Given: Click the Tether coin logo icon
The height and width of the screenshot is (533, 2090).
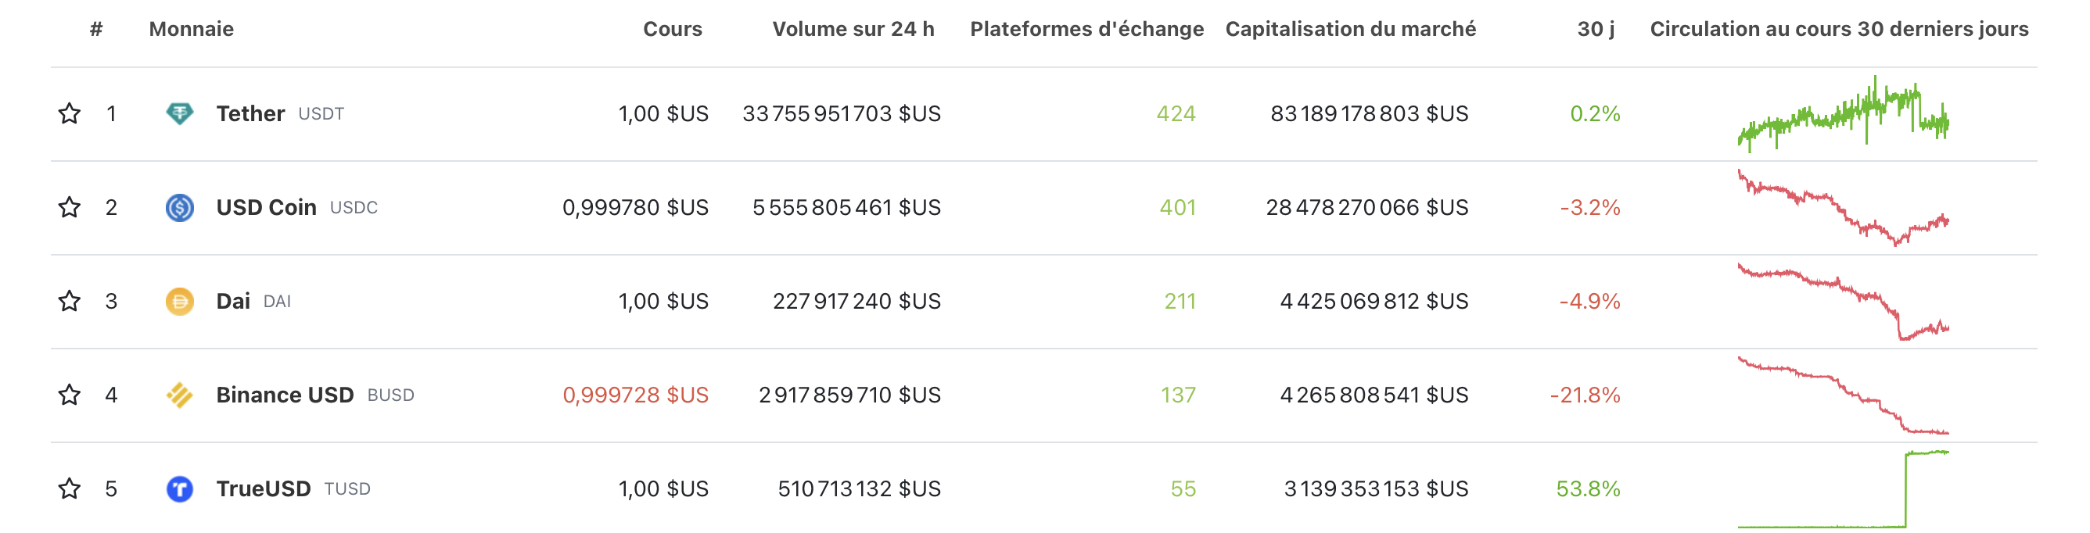Looking at the screenshot, I should tap(179, 113).
